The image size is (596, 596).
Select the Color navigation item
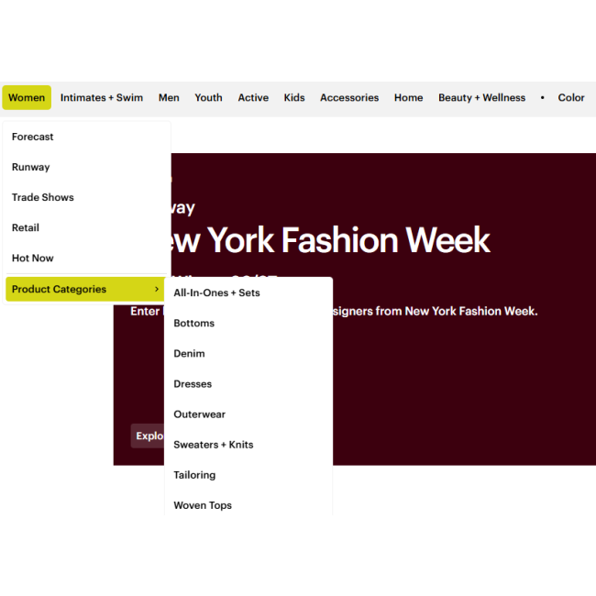pyautogui.click(x=571, y=98)
